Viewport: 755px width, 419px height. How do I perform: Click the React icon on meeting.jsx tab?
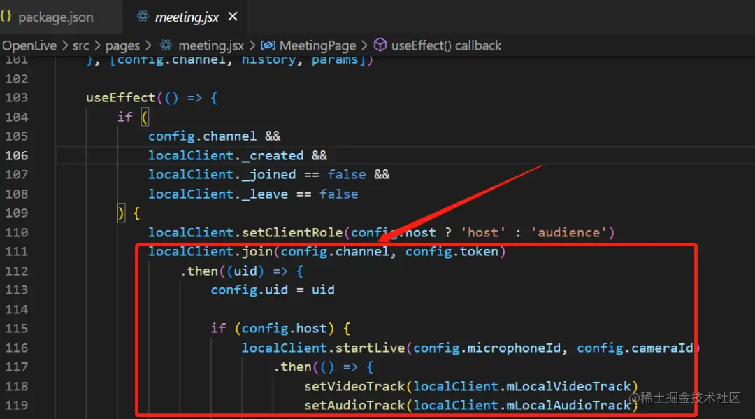(x=143, y=16)
